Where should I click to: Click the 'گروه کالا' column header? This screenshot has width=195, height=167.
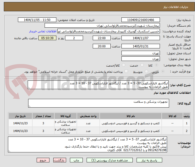pyautogui.click(x=66, y=116)
